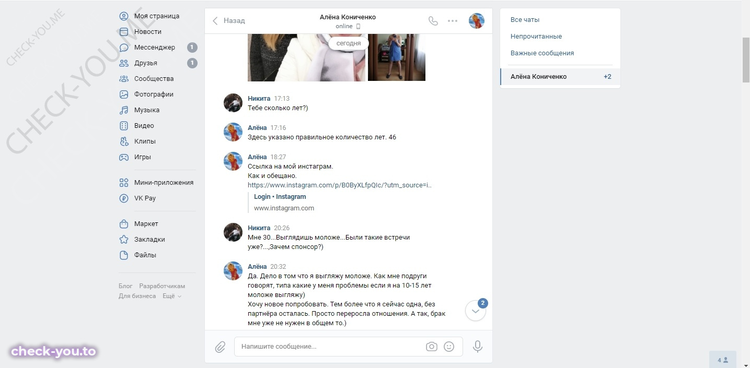Open the Моя страница profile icon
750x368 pixels.
click(x=124, y=16)
